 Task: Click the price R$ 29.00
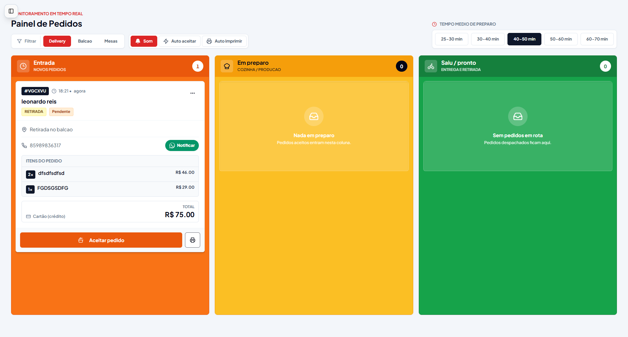point(185,187)
